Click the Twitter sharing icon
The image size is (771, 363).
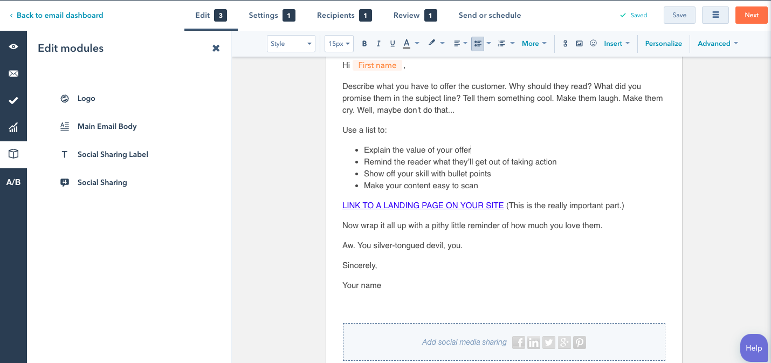[x=549, y=342]
